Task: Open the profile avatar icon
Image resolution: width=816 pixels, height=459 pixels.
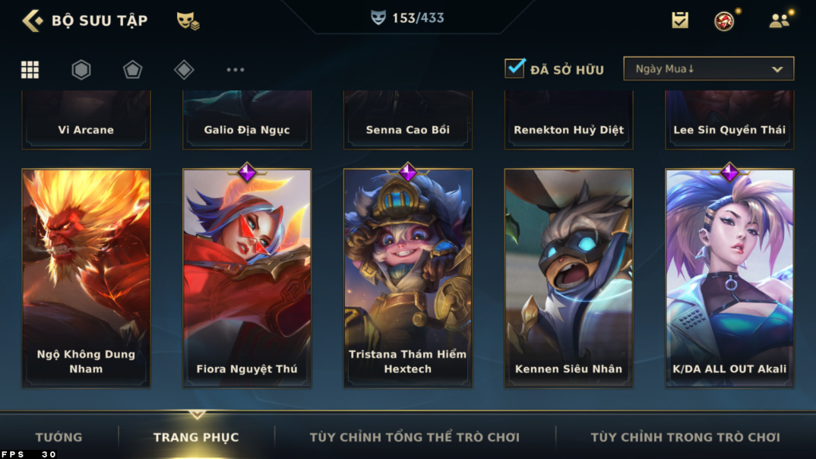Action: pos(724,21)
